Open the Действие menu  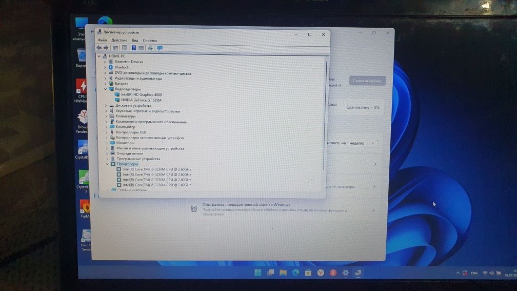pos(119,40)
